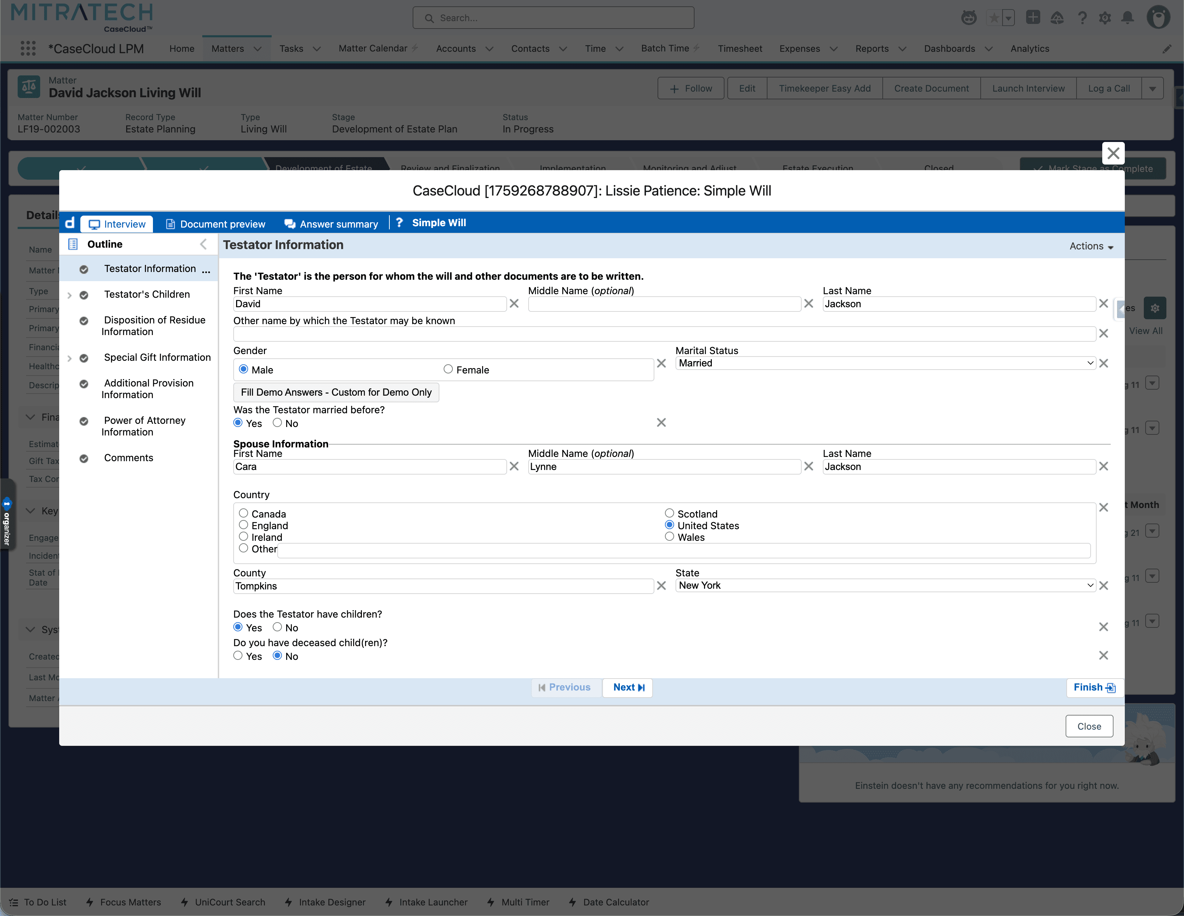
Task: Close the interview modal with X
Action: [1113, 153]
